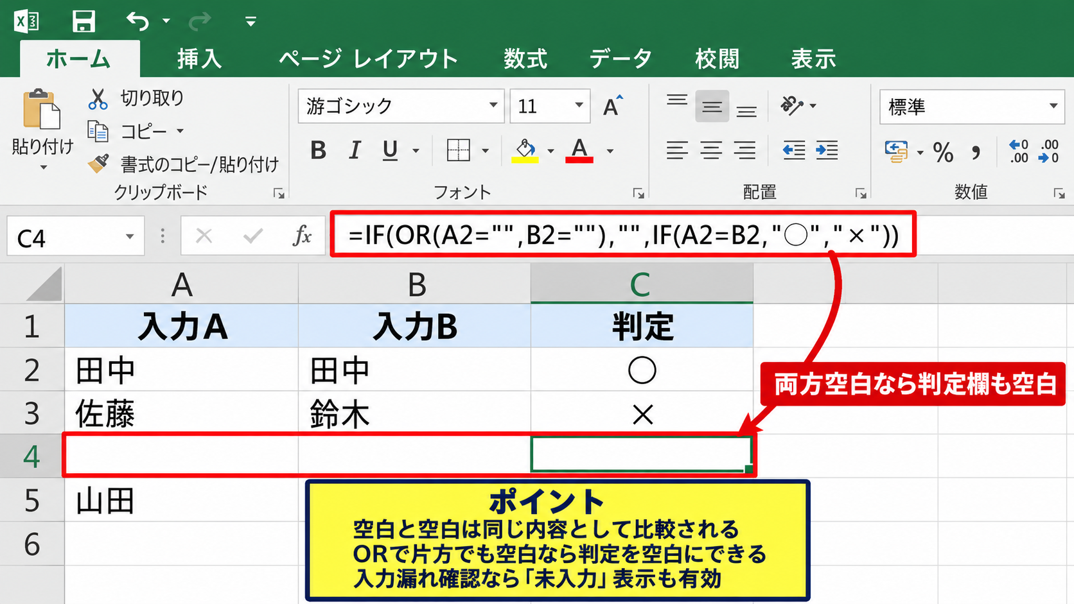Increase font size with the A icon
Viewport: 1074px width, 604px height.
coord(613,106)
